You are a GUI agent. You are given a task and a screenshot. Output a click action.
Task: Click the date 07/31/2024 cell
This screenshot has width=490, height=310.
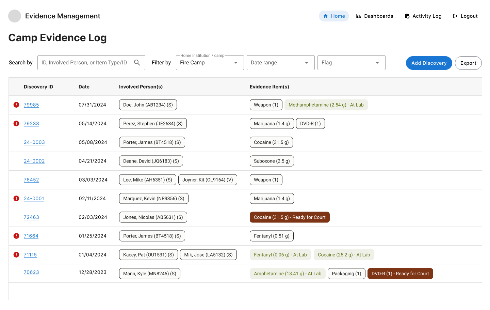tap(92, 105)
